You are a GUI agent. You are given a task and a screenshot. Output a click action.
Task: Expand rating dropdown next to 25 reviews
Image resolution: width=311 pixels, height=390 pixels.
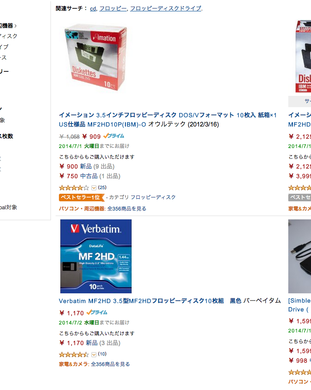[x=94, y=188]
